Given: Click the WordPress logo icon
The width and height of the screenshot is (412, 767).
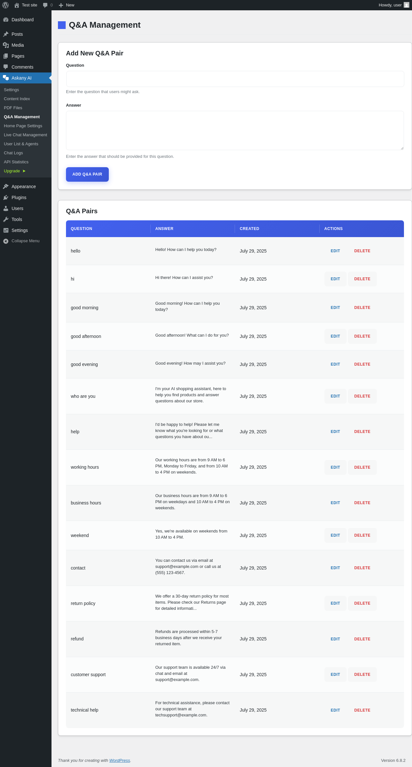Looking at the screenshot, I should [5, 5].
